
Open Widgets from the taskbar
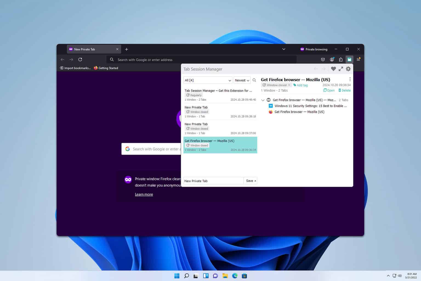206,276
